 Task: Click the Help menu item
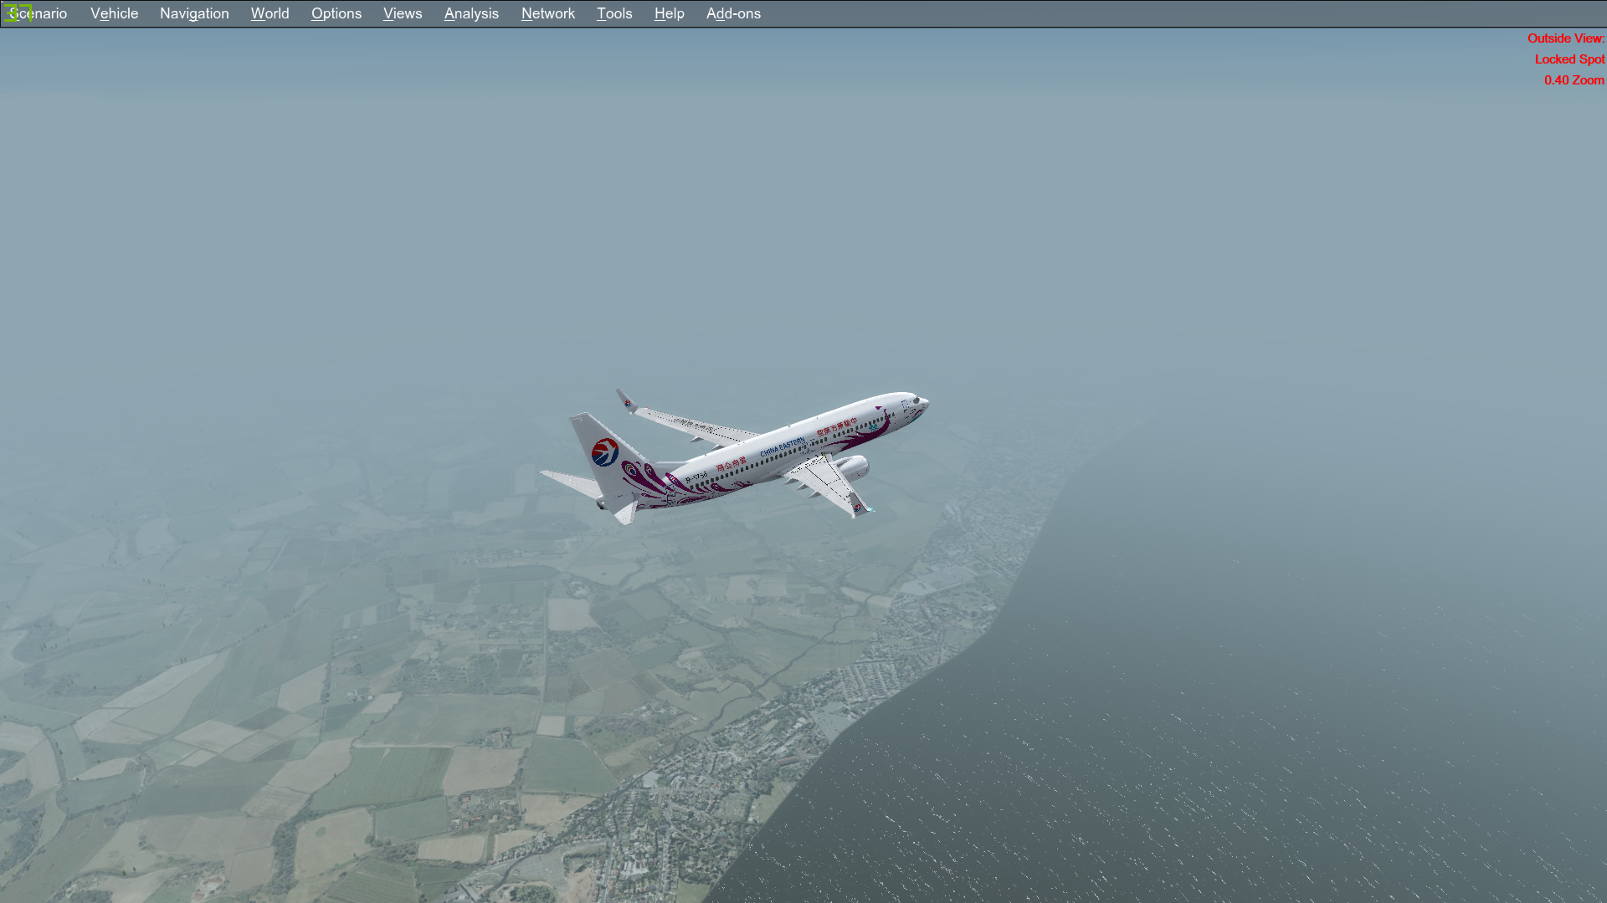(x=669, y=13)
